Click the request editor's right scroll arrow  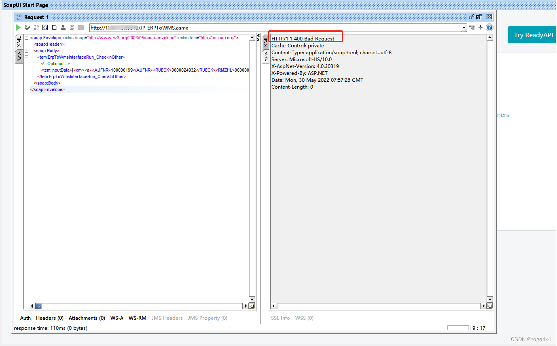tap(246, 306)
